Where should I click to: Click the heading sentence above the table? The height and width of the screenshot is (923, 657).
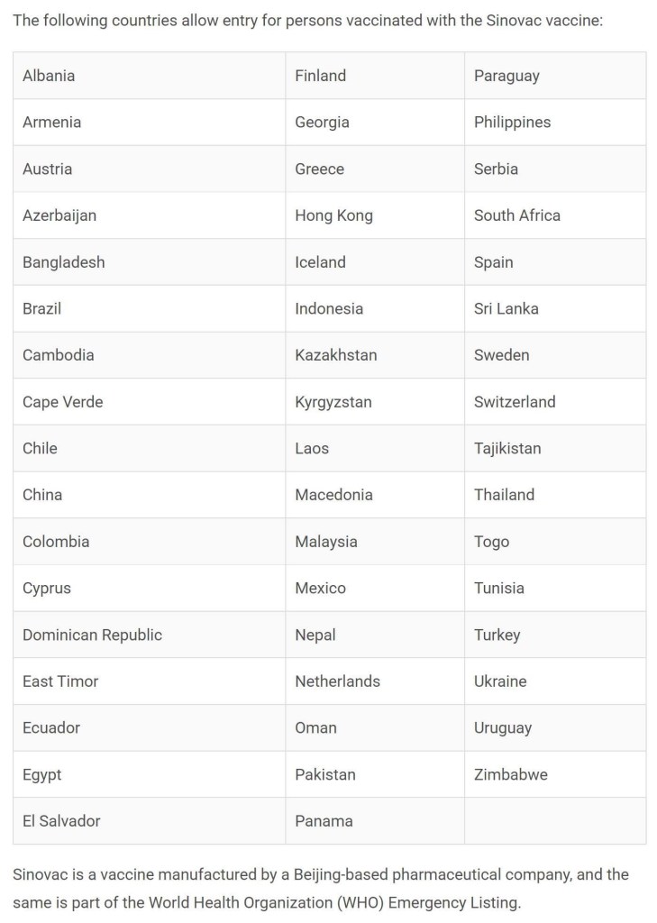click(x=308, y=20)
